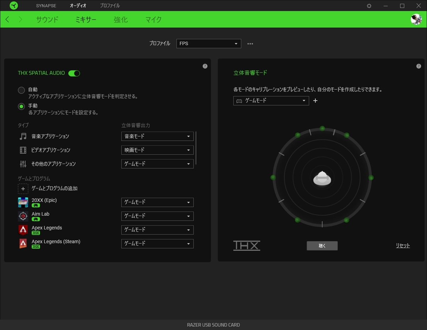Open the マイク tab
The width and height of the screenshot is (427, 330).
(x=153, y=20)
